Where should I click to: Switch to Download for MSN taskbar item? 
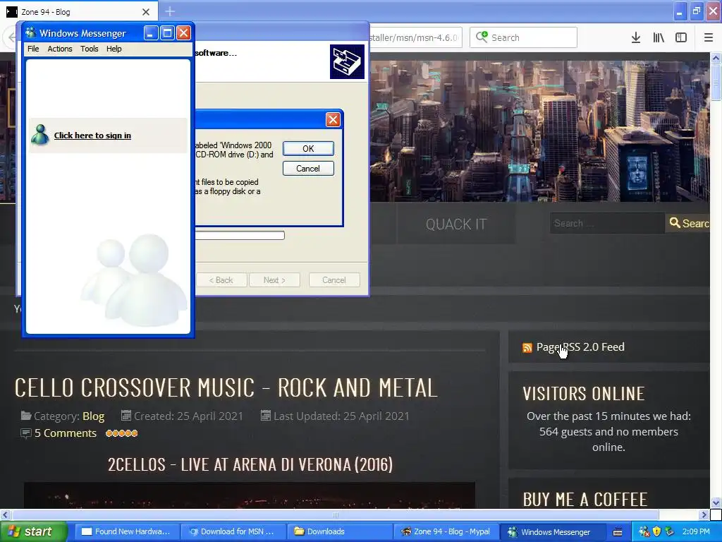coord(233,531)
